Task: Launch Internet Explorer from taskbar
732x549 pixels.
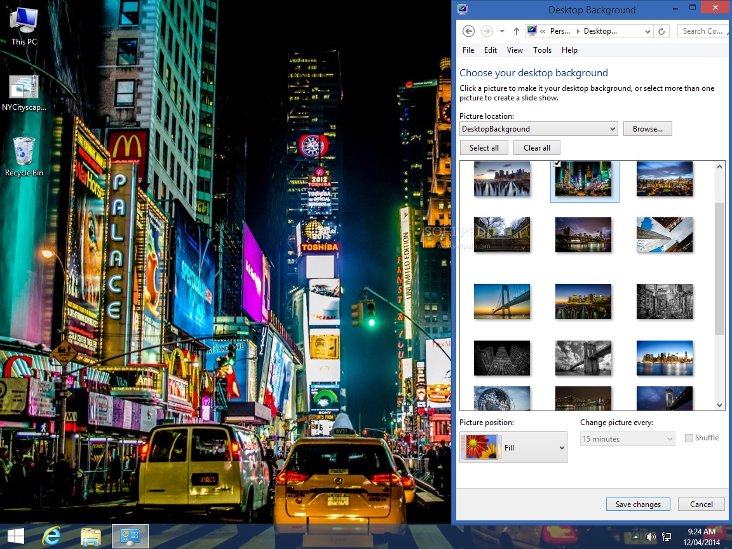Action: tap(51, 536)
